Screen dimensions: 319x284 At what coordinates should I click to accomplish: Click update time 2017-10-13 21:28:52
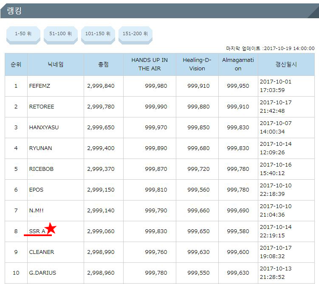[x=276, y=273]
